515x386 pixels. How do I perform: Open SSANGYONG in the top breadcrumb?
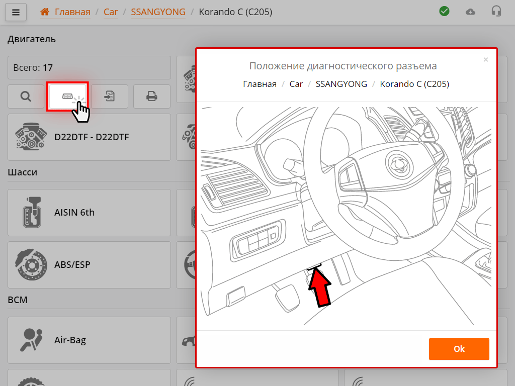158,12
